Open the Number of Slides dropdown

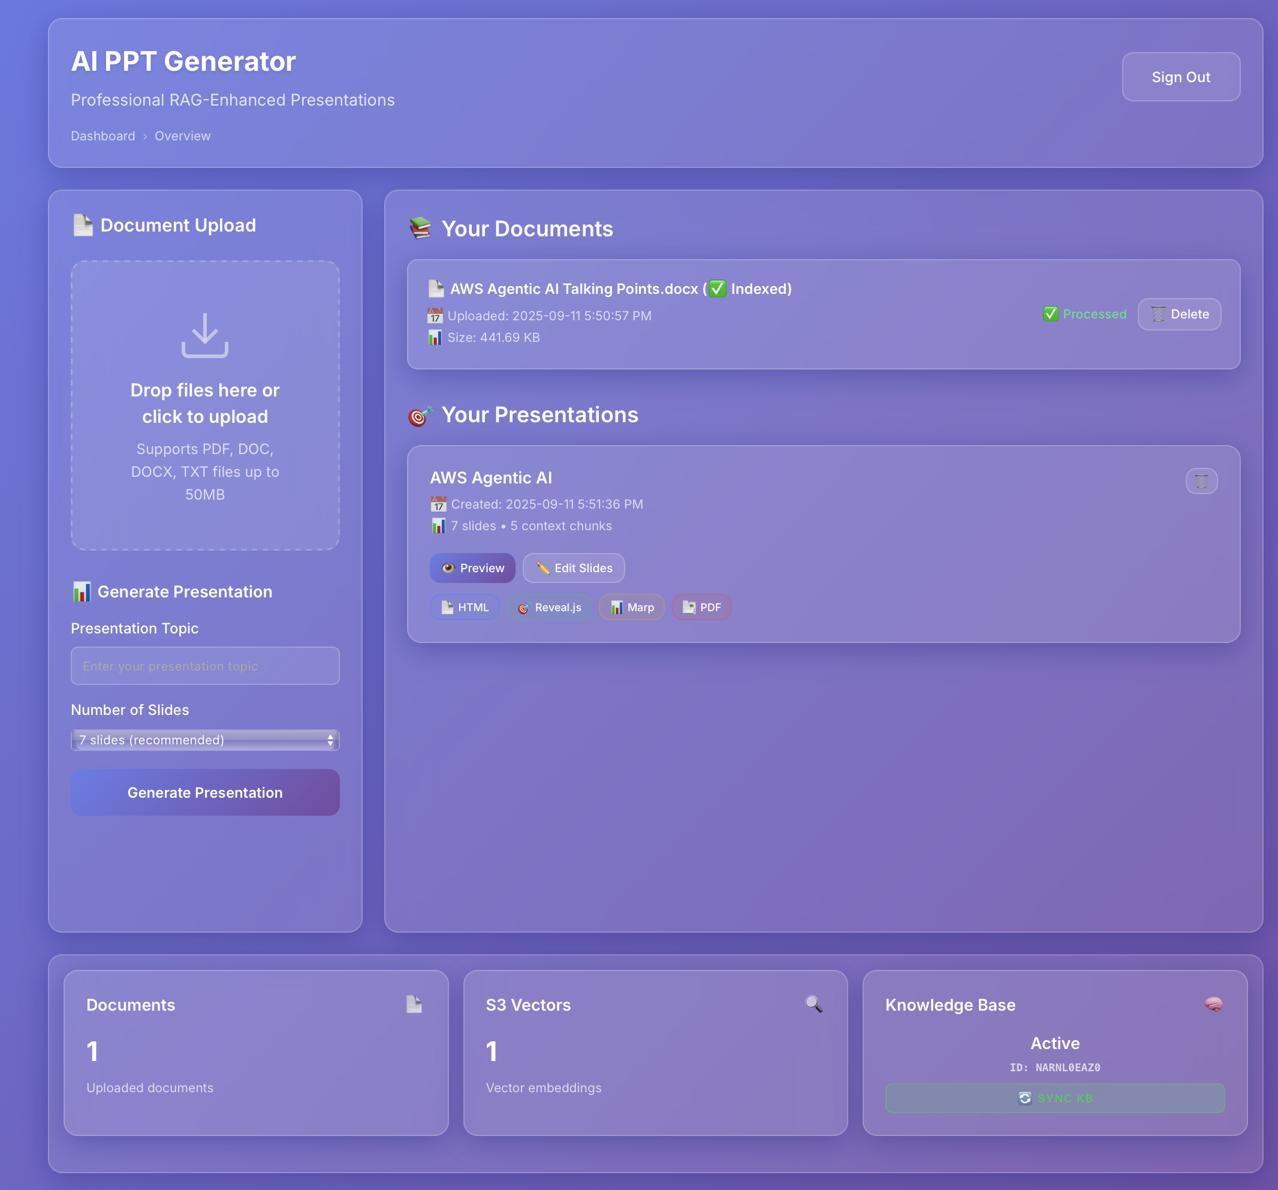[x=204, y=740]
